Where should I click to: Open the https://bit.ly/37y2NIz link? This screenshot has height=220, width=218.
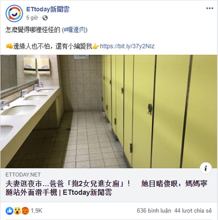click(127, 46)
